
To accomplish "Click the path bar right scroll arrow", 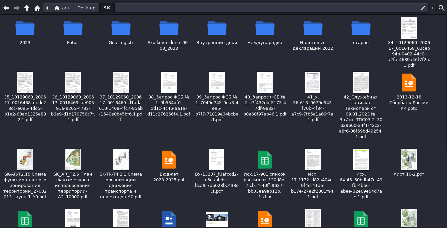I will tap(432, 8).
